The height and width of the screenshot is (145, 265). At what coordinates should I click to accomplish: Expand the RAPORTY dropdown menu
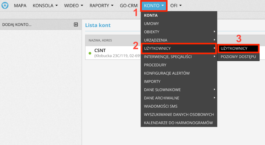click(101, 6)
